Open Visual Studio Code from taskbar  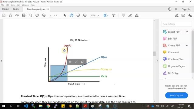(26, 106)
